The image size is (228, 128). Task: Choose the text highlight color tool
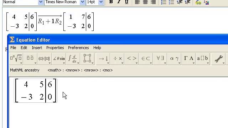click(x=198, y=2)
